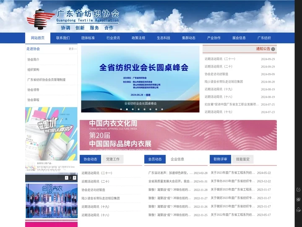Select third dot of main carousel
Screen dimensions: 302x227
tap(133, 109)
